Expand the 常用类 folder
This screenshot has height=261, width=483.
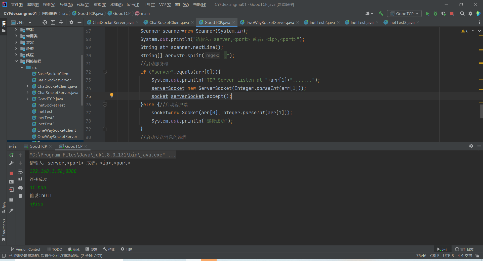[x=16, y=36]
